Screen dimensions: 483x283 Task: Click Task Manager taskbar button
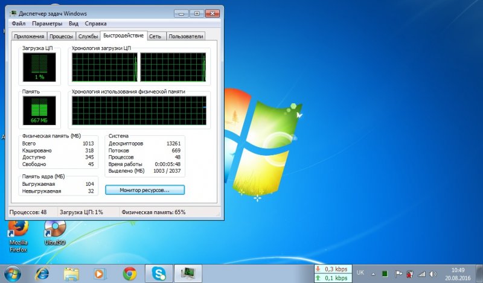(x=188, y=274)
